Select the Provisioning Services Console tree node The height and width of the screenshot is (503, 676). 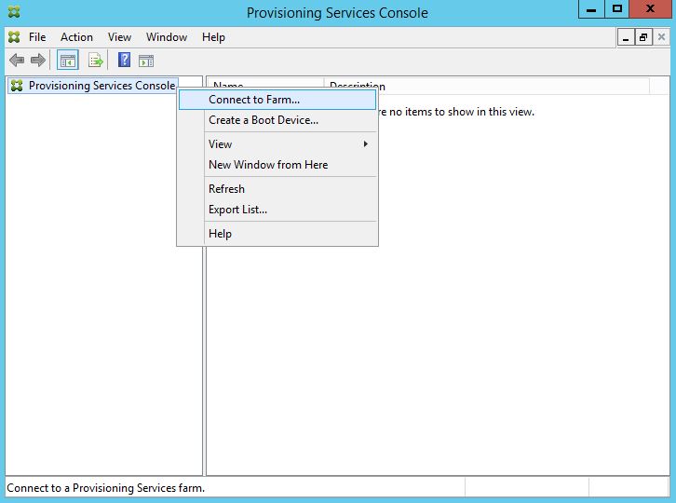(x=93, y=86)
